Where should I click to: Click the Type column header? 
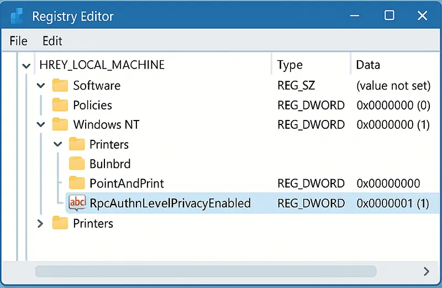tap(290, 65)
